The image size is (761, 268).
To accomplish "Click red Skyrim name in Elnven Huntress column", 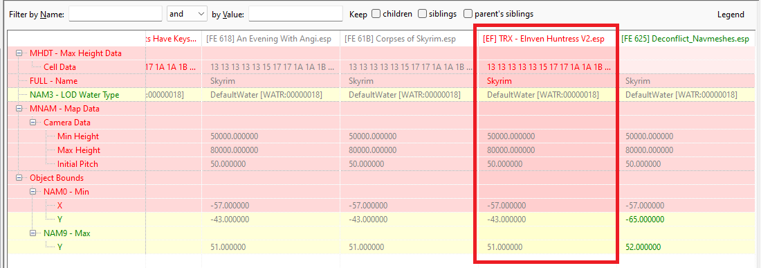I will [x=499, y=80].
